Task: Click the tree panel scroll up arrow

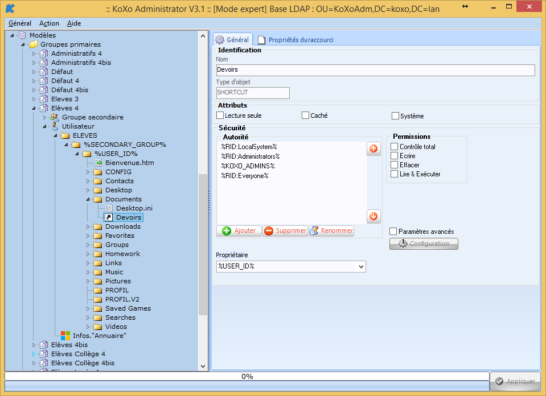Action: (x=203, y=36)
